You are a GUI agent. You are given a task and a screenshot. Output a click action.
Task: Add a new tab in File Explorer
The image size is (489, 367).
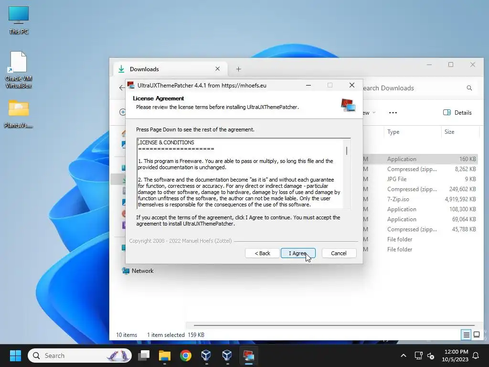coord(239,69)
